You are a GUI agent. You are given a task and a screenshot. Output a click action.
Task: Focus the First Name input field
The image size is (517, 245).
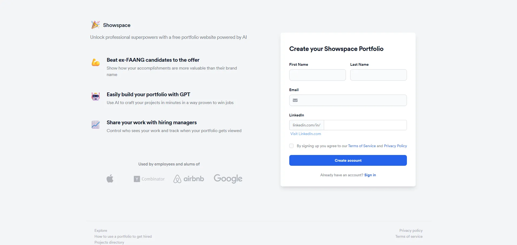coord(317,75)
